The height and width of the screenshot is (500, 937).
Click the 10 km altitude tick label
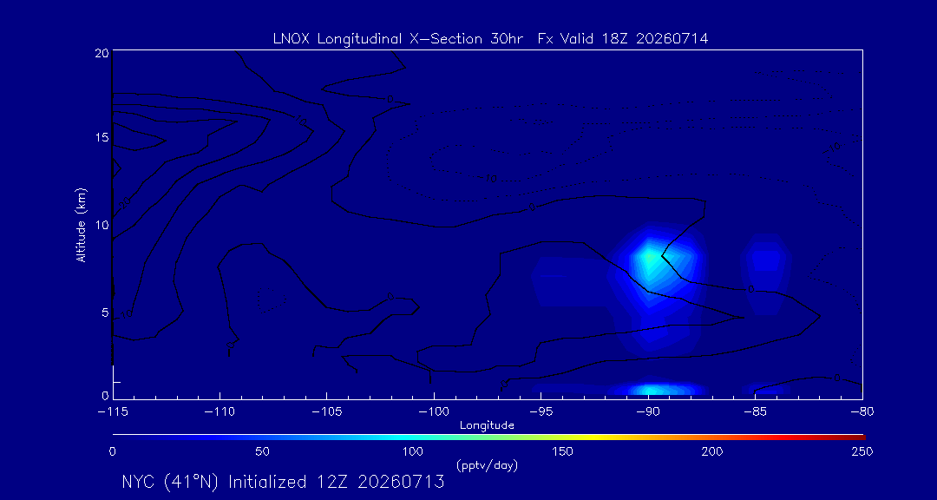point(101,225)
